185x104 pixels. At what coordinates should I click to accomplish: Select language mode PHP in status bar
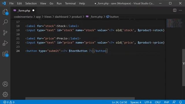pyautogui.click(x=166, y=102)
